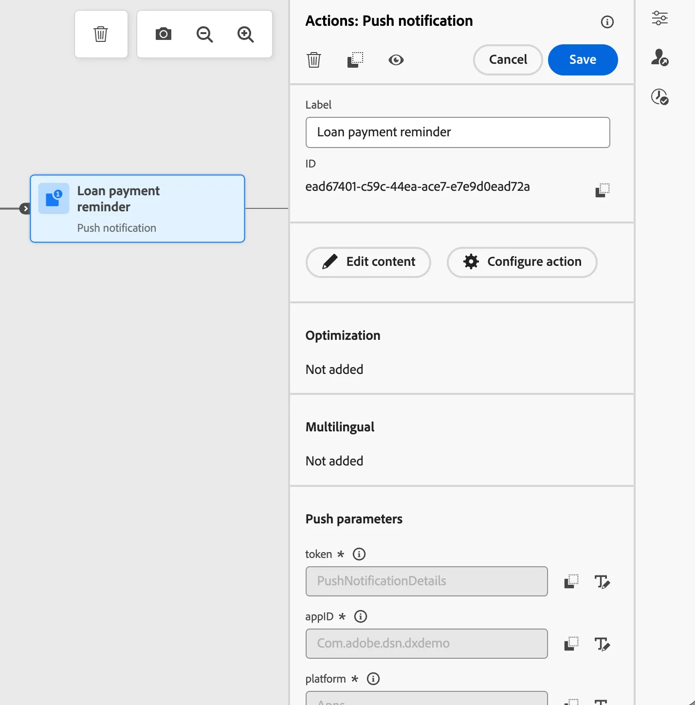Take a canvas snapshot with camera icon
Image resolution: width=695 pixels, height=705 pixels.
[x=164, y=34]
